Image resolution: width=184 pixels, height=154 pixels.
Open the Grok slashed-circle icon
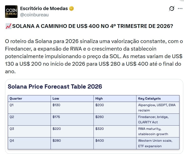[x=171, y=9]
